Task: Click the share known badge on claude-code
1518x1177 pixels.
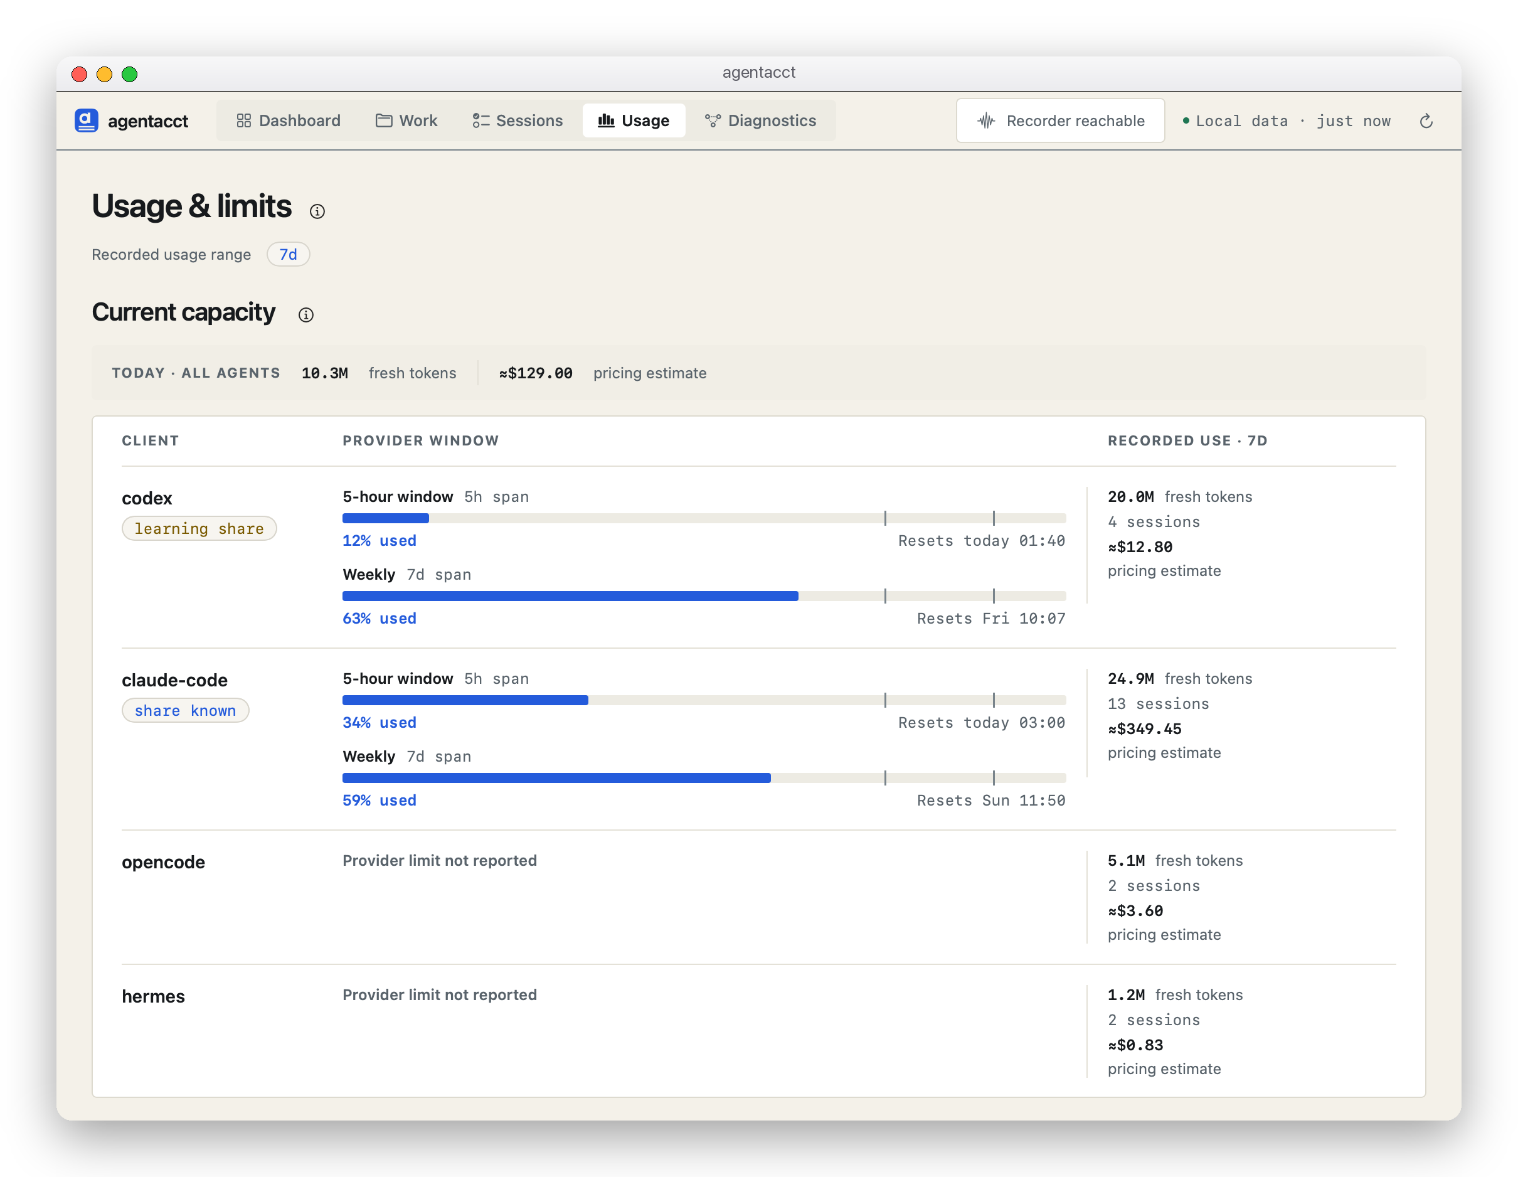Action: point(185,710)
